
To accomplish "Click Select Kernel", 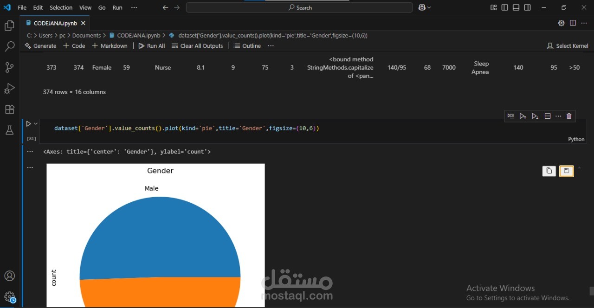I will click(568, 46).
